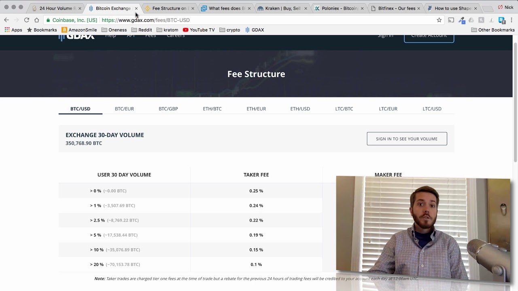Close the Kraken tab

pos(306,8)
